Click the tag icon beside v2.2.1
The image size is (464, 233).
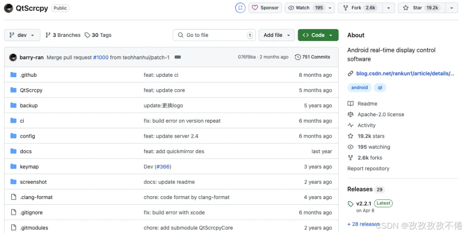coord(351,204)
